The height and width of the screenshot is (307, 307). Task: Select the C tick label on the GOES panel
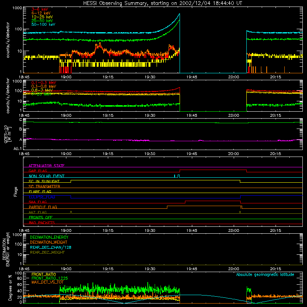[x=21, y=120]
